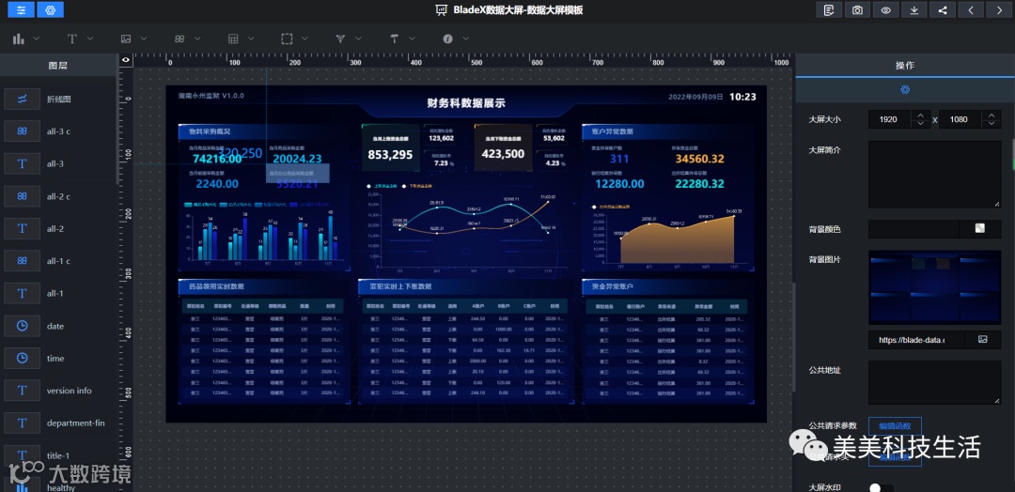Open the 背景颜色 color picker swatch
The height and width of the screenshot is (492, 1015).
point(980,228)
